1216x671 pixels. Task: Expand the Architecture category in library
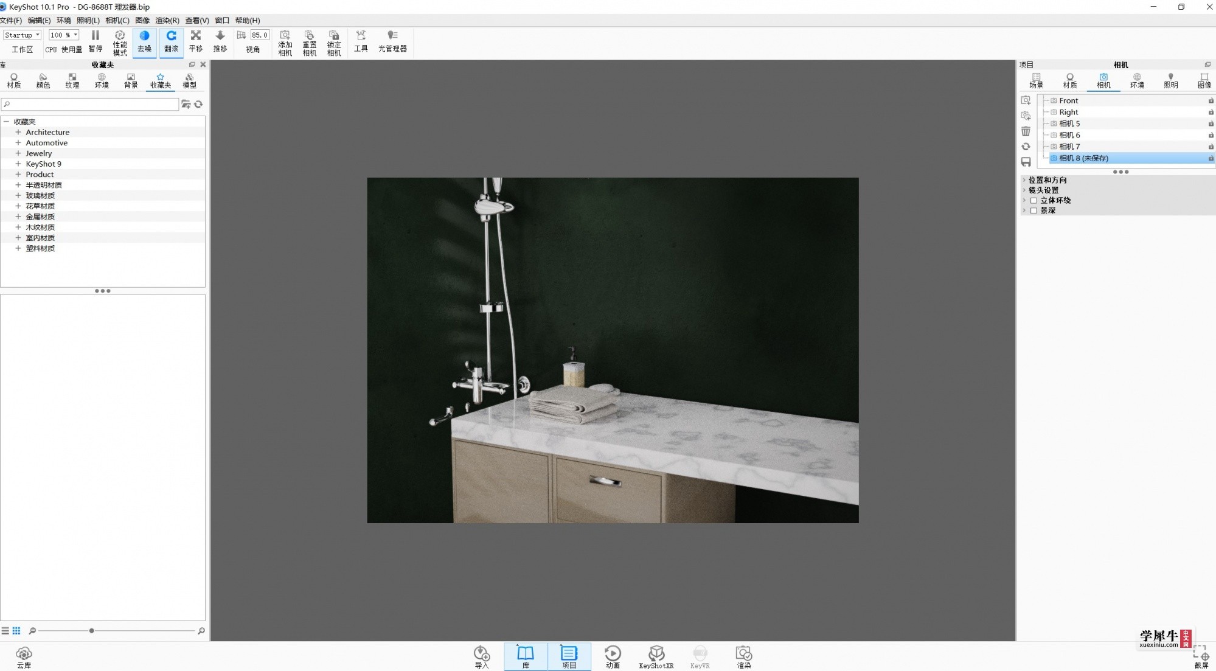[x=18, y=131]
